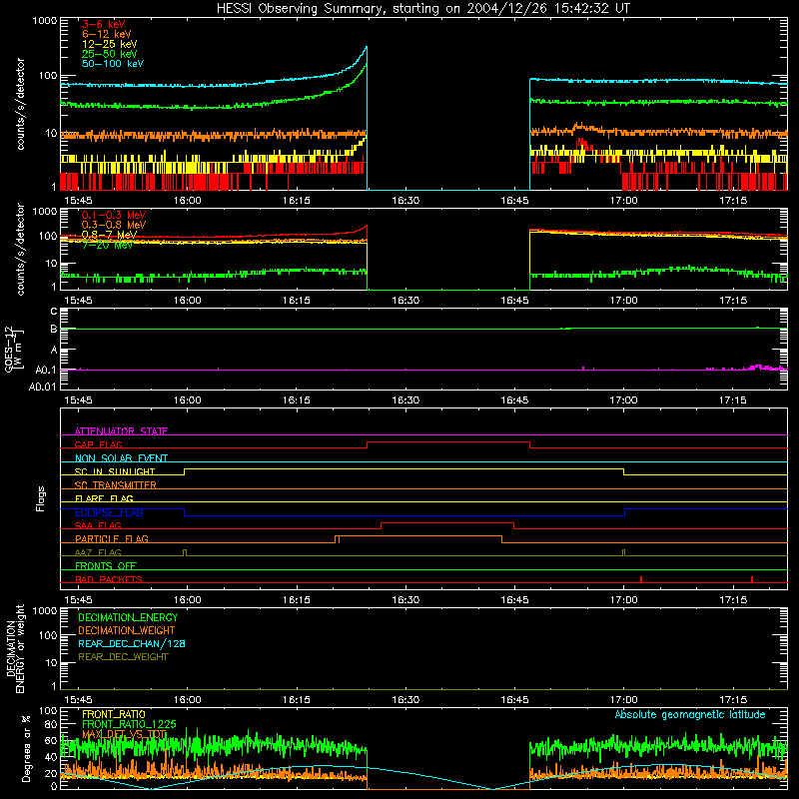Click the BAD_PACKETS label
This screenshot has height=799, width=799.
click(109, 579)
